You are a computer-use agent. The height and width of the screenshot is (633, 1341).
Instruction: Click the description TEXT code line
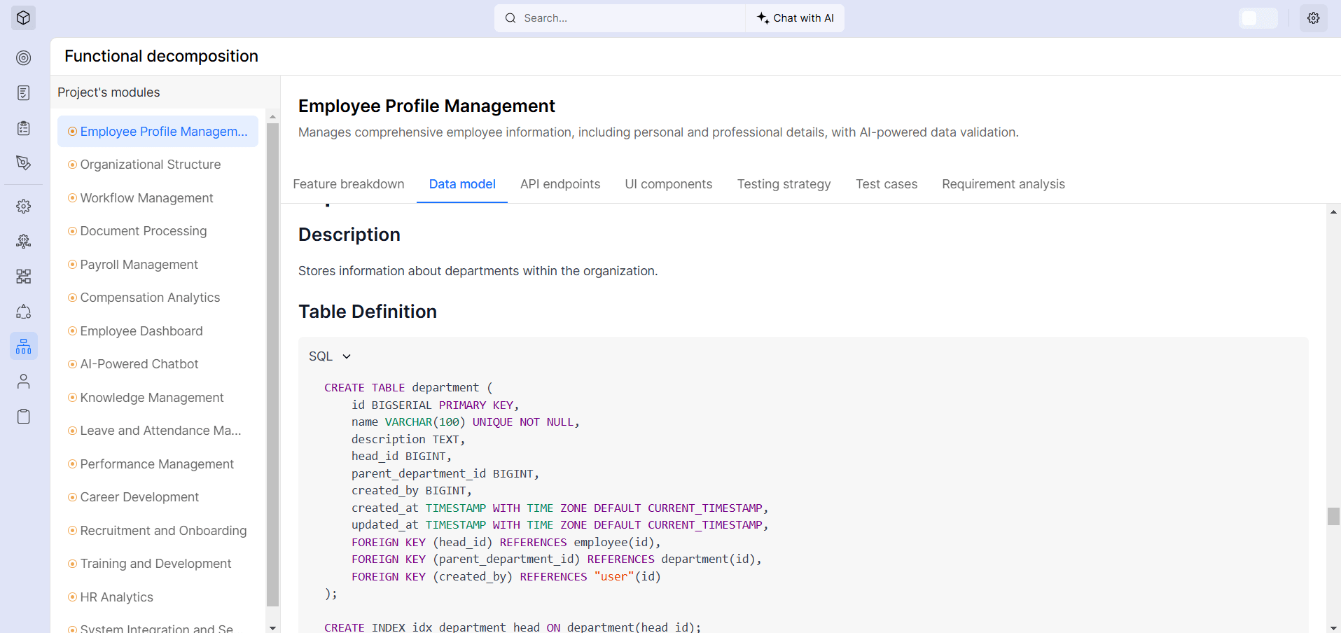click(x=408, y=440)
